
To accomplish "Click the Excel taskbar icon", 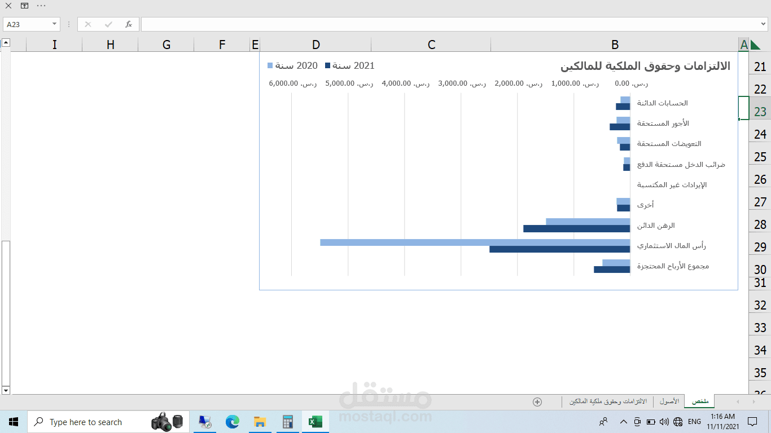I will (x=315, y=422).
